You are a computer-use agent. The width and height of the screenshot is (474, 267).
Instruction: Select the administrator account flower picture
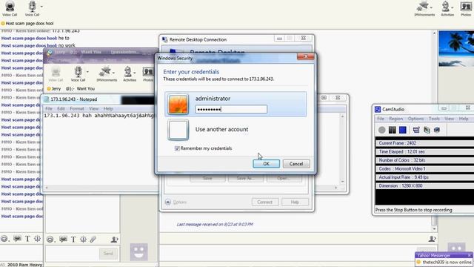[178, 104]
